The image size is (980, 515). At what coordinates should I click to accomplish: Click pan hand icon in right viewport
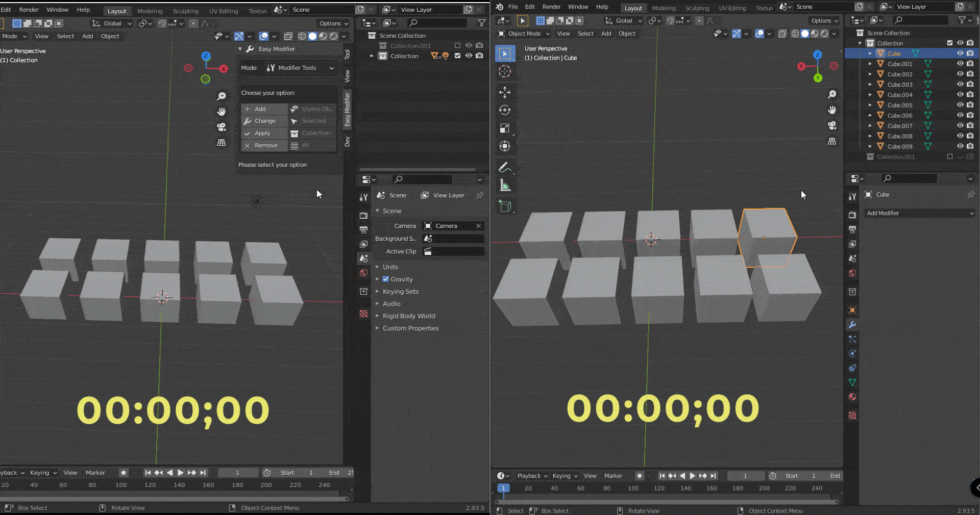point(832,110)
